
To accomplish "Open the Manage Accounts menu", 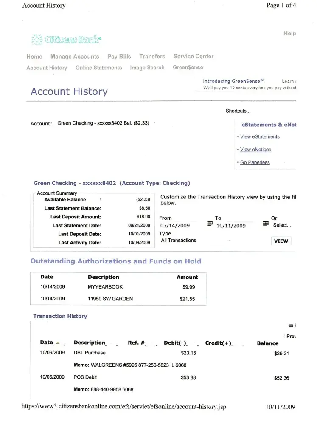I will tap(75, 57).
